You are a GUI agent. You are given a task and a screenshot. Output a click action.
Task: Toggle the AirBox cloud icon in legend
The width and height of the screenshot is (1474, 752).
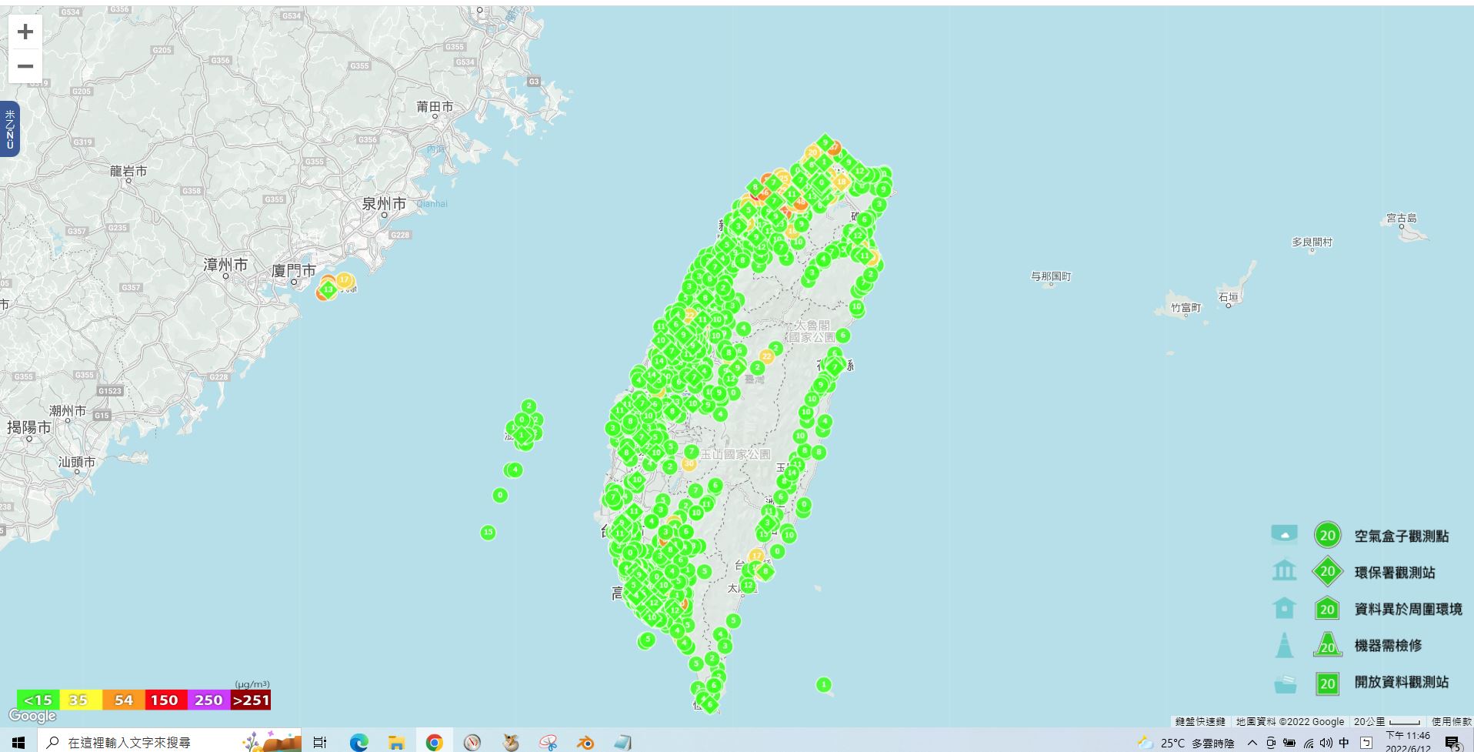click(1284, 534)
